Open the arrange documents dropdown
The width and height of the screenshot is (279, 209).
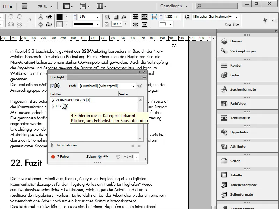101,6
